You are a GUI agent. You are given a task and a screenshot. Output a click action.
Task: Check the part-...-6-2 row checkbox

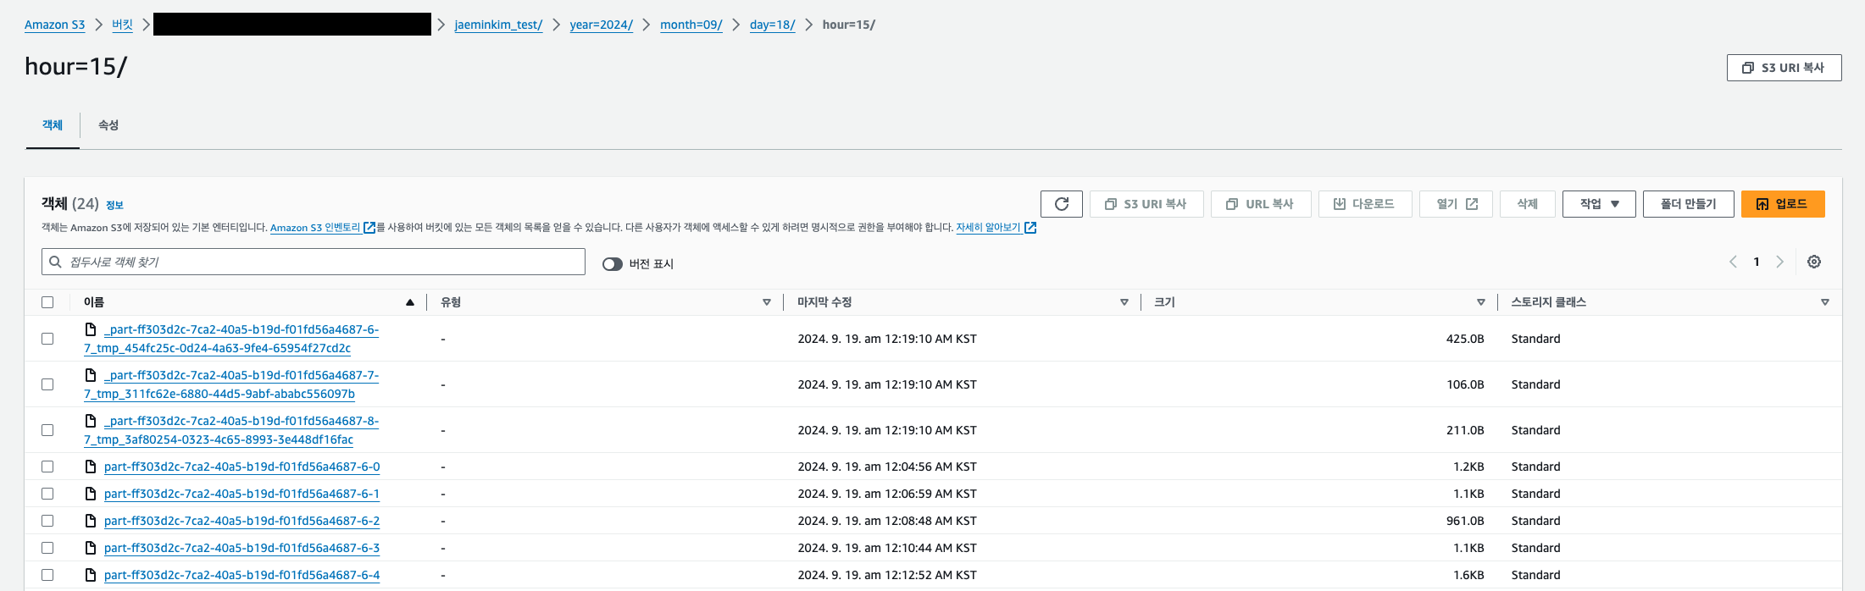pyautogui.click(x=47, y=521)
